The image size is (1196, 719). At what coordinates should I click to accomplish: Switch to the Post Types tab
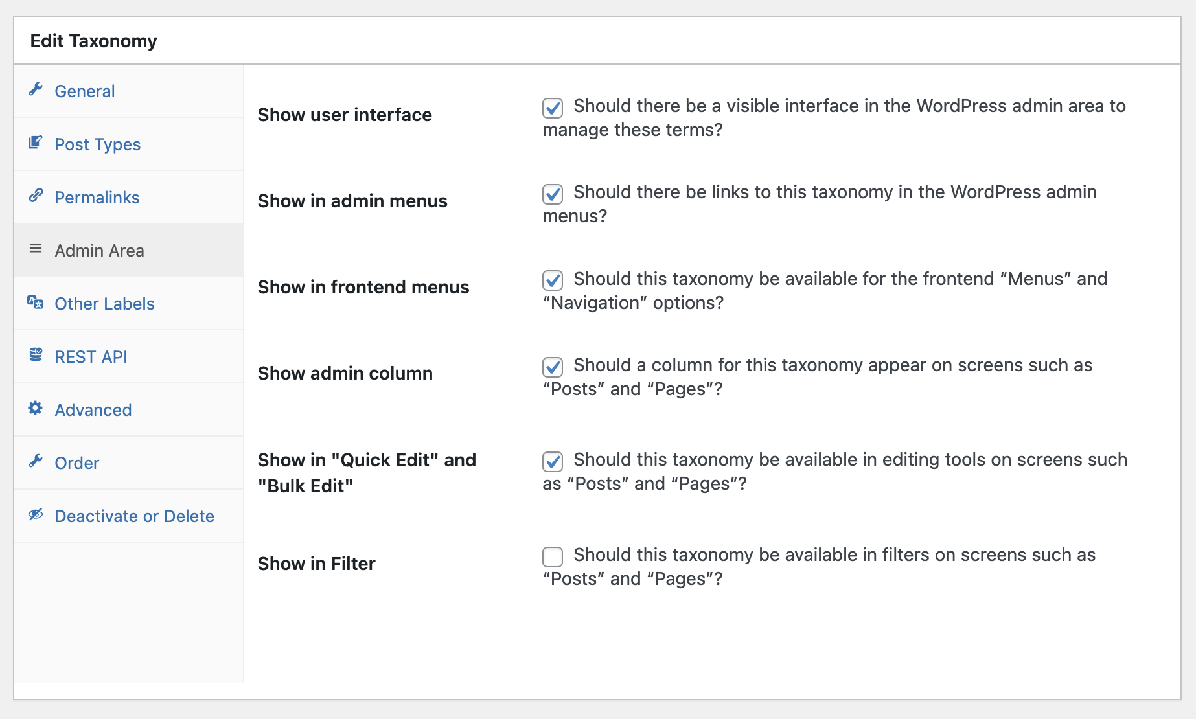pos(97,144)
